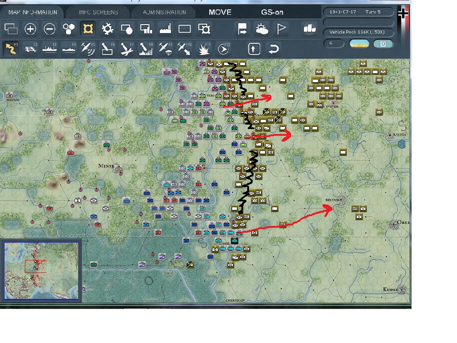Click the German cross flag emblem
457x343 pixels.
[x=403, y=14]
